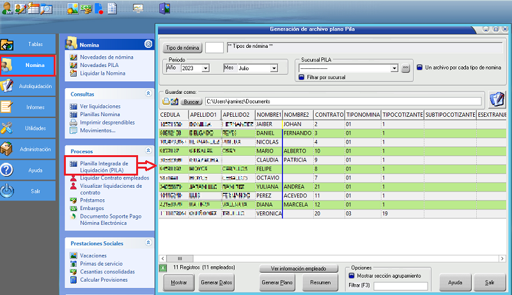Open the Año dropdown showing 2023
Image resolution: width=512 pixels, height=295 pixels.
coord(205,68)
